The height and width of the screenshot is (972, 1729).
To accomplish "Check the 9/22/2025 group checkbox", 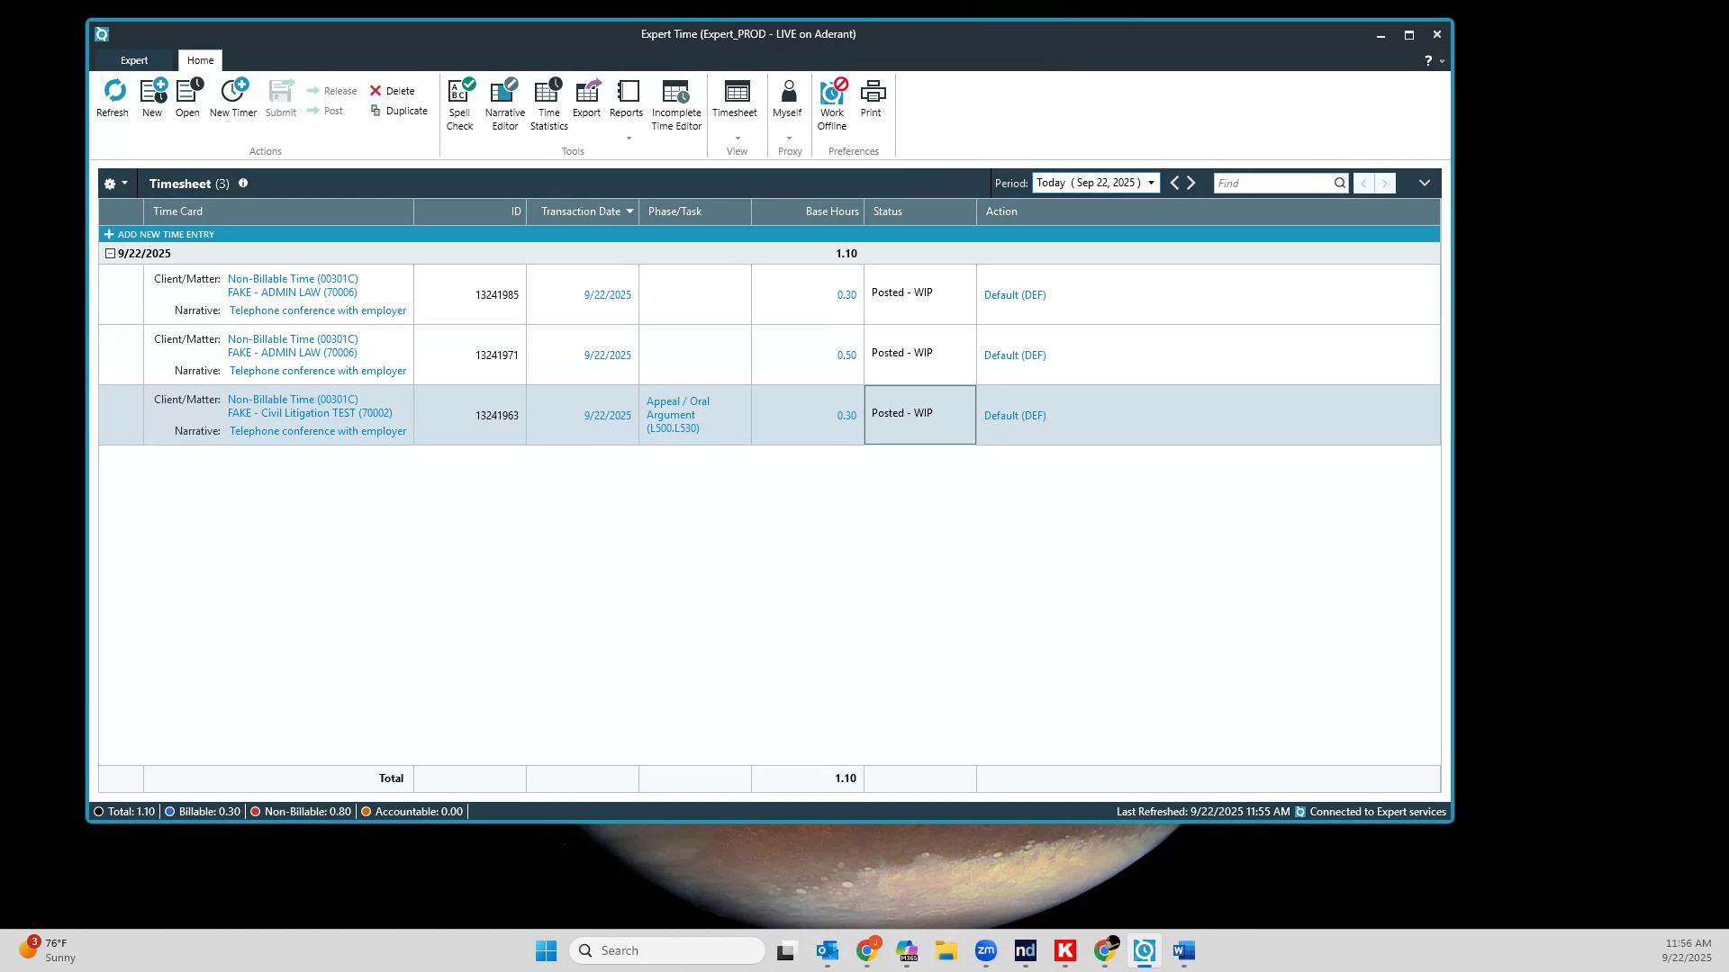I will click(110, 253).
